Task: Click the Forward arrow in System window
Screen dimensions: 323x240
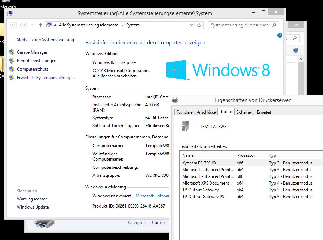Action: click(x=24, y=25)
